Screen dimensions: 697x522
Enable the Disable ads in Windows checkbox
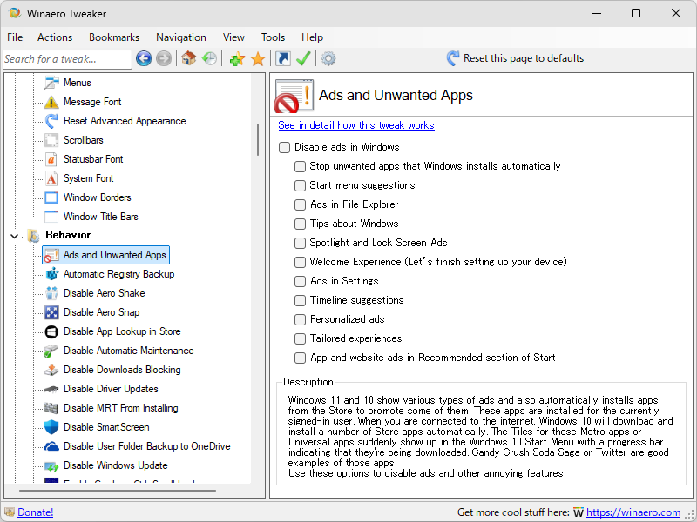pyautogui.click(x=284, y=147)
